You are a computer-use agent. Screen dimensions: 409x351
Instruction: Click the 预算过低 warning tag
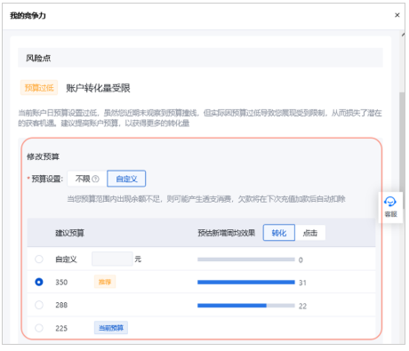point(39,88)
